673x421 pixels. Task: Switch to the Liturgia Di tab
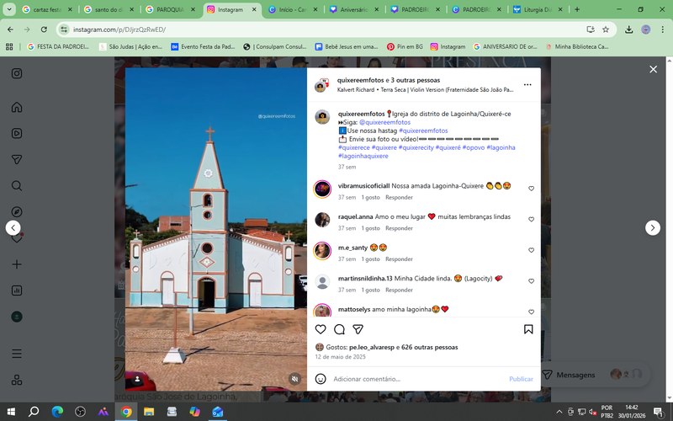pos(538,9)
